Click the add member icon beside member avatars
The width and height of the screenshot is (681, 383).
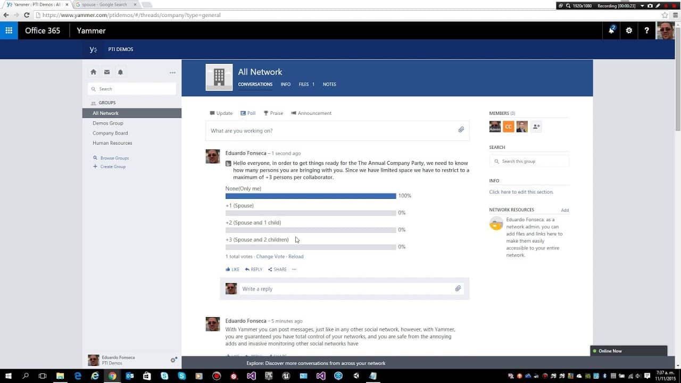[536, 127]
